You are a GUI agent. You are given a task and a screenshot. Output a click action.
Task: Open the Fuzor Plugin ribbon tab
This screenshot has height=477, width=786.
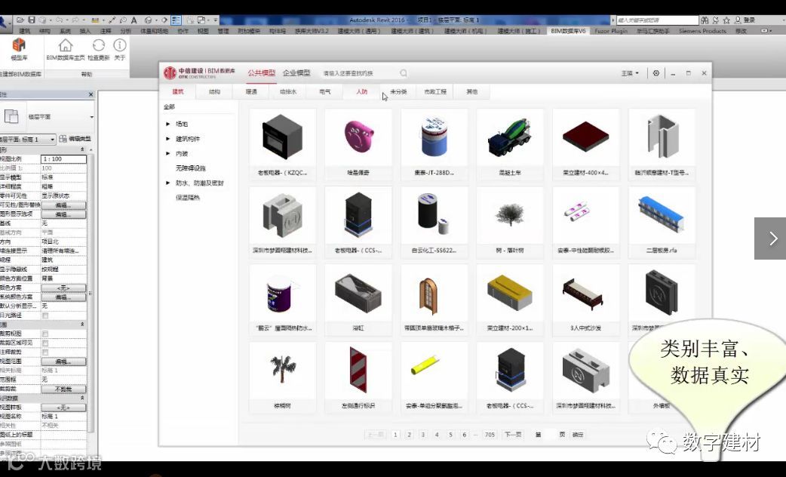pos(610,31)
